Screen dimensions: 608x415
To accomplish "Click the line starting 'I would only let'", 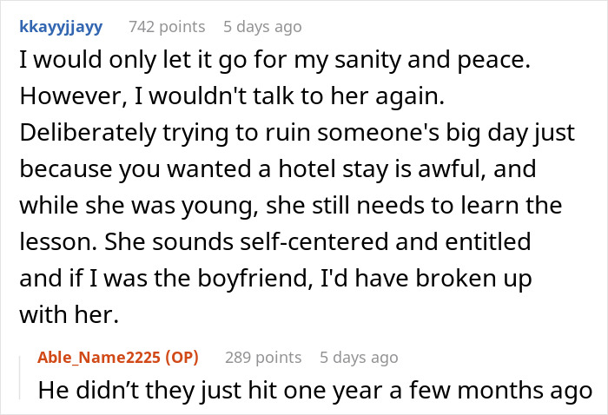I will pos(275,61).
